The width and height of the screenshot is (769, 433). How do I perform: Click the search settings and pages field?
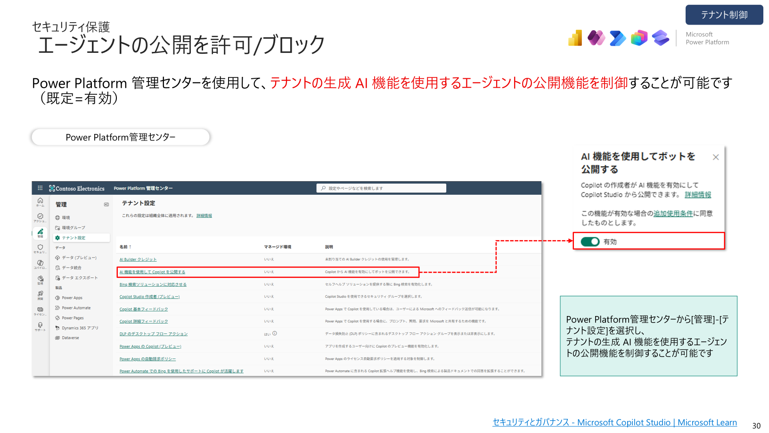tap(381, 188)
